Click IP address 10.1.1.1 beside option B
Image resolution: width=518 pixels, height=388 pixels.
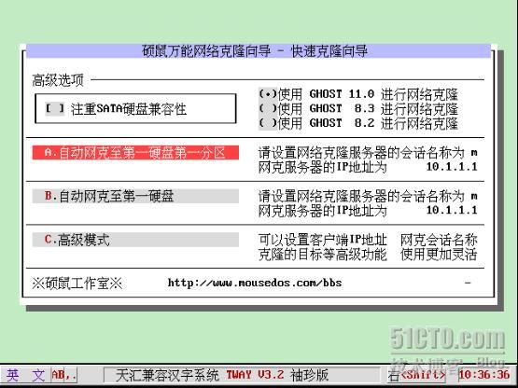tap(452, 210)
